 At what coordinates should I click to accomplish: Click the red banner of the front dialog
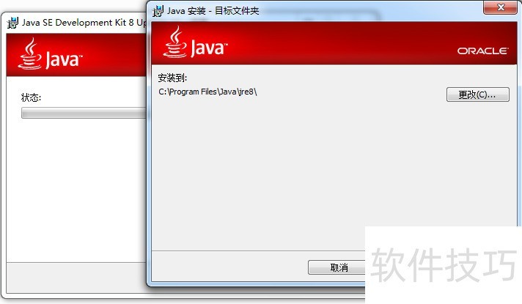[333, 43]
